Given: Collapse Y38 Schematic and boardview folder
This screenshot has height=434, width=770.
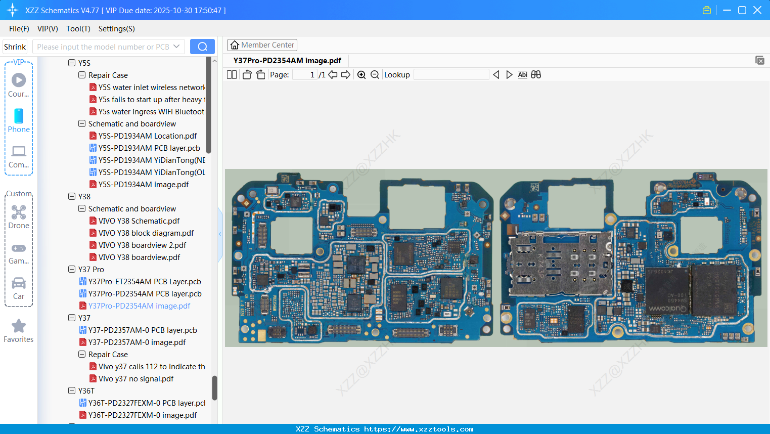Looking at the screenshot, I should coord(82,208).
